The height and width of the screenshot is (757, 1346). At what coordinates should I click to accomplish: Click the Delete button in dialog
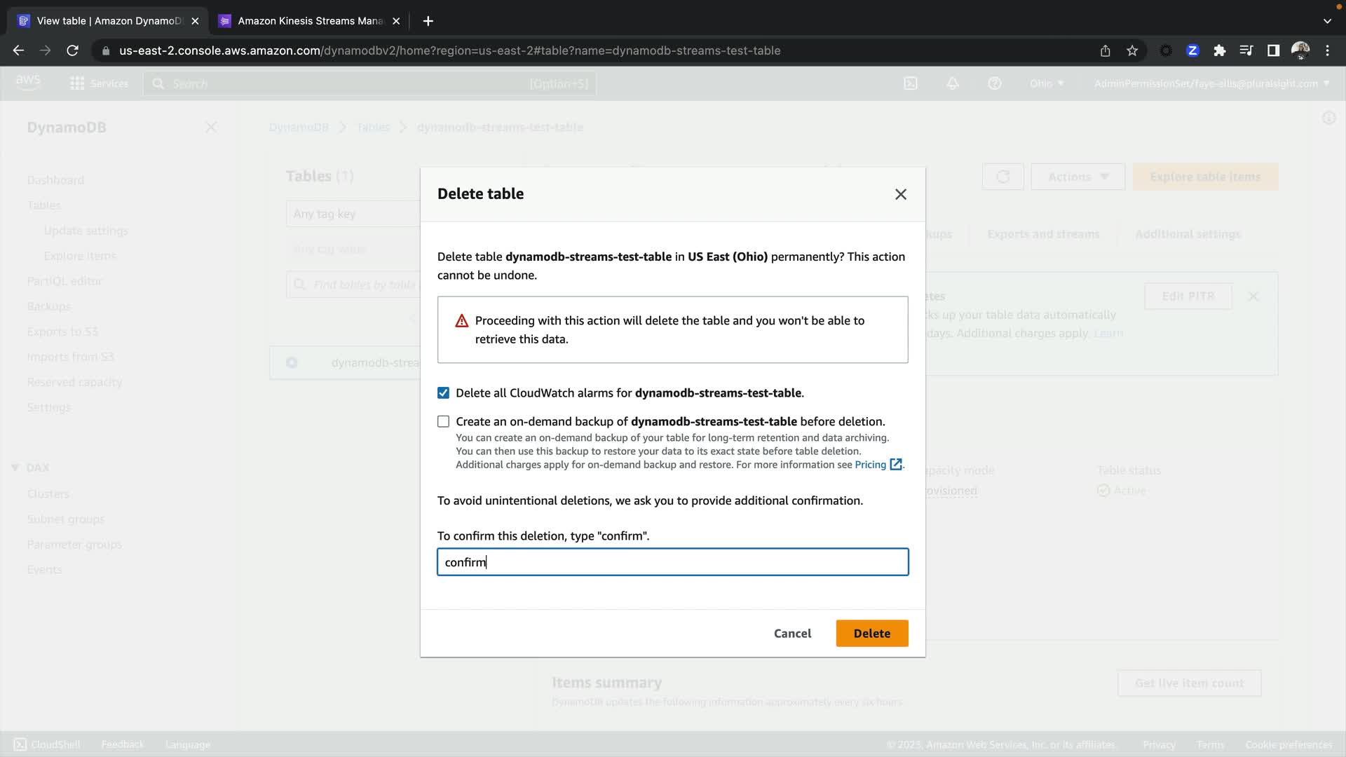[x=871, y=633]
